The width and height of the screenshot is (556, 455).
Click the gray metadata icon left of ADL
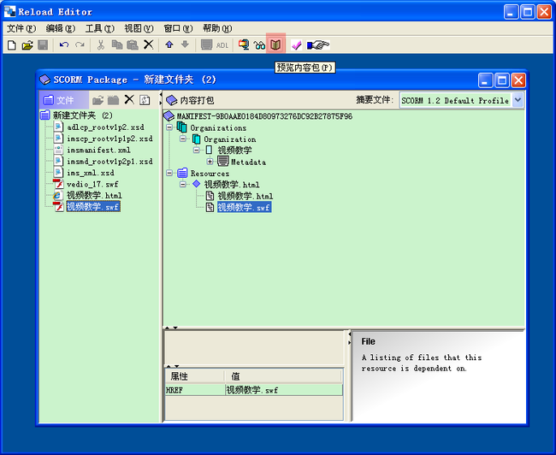(206, 45)
